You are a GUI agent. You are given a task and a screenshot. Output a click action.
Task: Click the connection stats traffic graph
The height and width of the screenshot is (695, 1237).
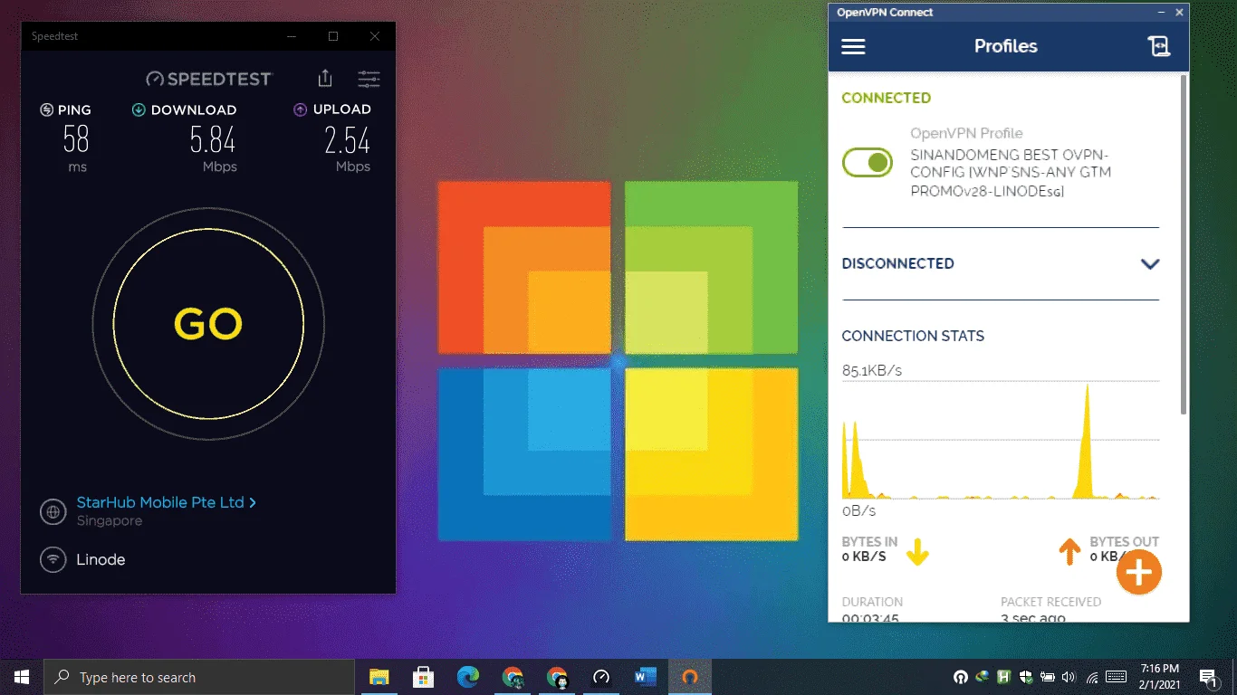[x=1001, y=440]
